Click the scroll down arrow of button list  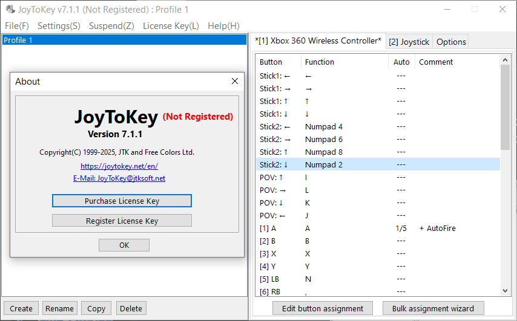(505, 291)
